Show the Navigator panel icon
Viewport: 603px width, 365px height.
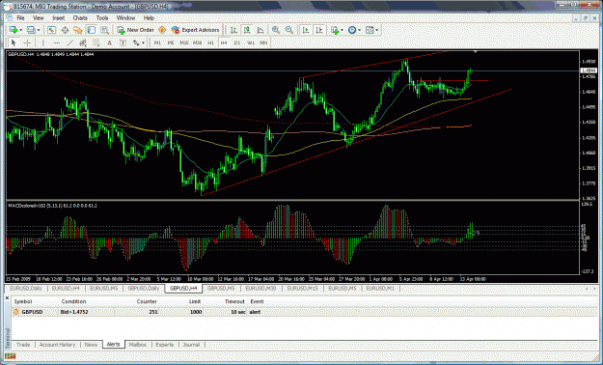point(78,30)
